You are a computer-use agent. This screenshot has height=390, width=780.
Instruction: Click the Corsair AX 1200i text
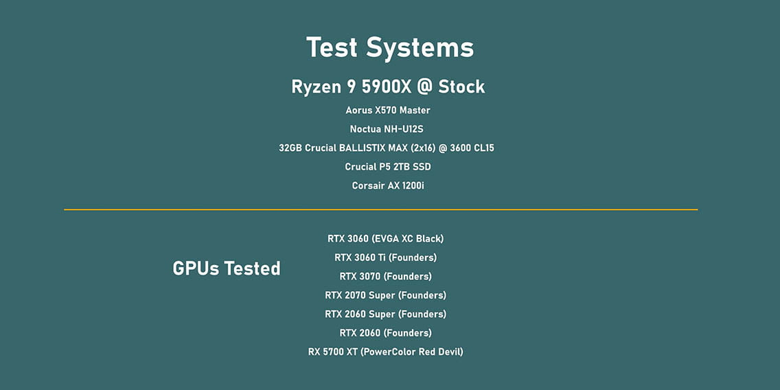388,185
